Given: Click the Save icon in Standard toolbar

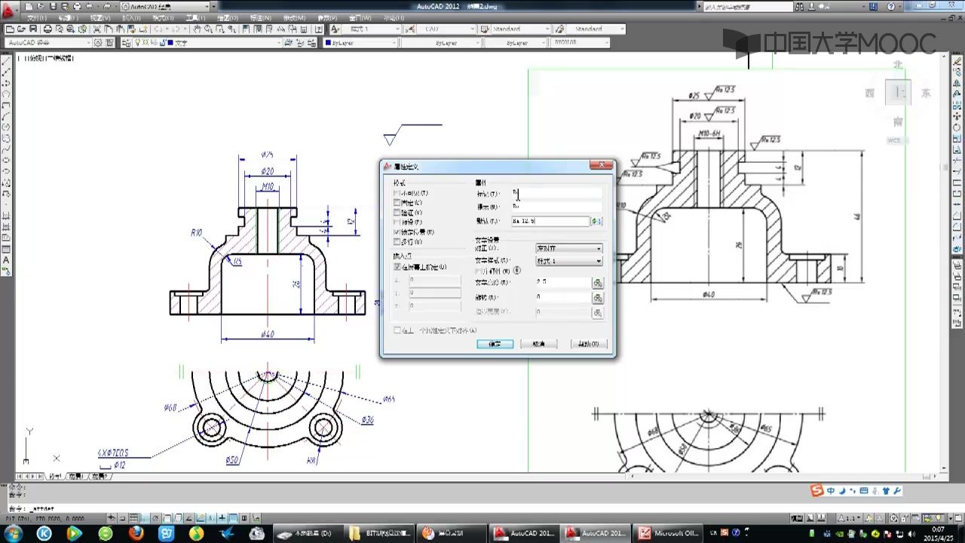Looking at the screenshot, I should click(x=33, y=29).
